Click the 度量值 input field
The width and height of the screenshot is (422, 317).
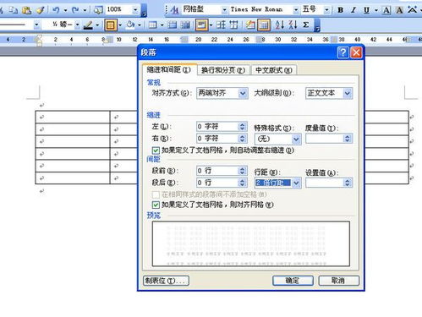pos(324,139)
